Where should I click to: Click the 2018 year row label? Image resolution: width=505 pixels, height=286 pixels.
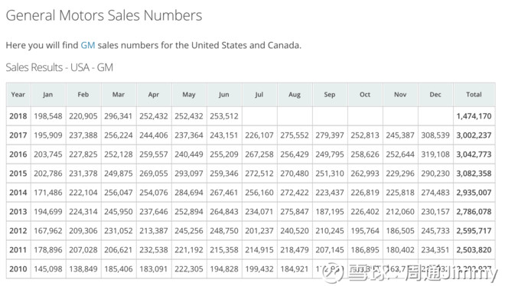(x=18, y=116)
